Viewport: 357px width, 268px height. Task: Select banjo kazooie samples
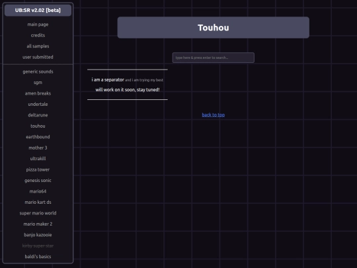(38, 235)
